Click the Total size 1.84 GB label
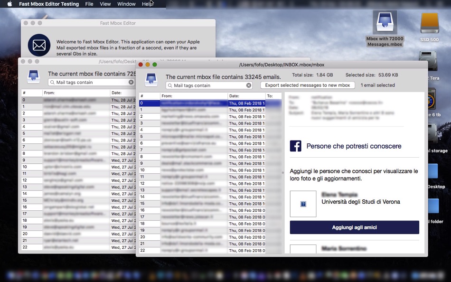Image resolution: width=451 pixels, height=282 pixels. click(x=312, y=75)
